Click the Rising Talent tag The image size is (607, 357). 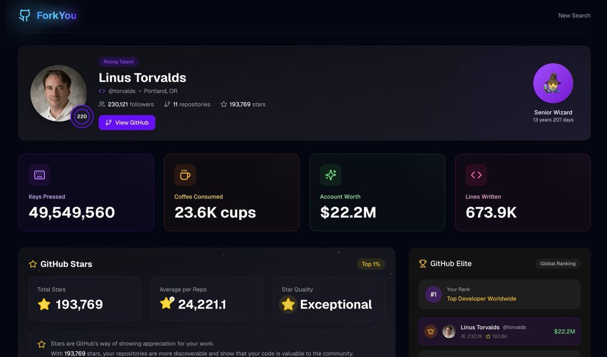point(118,62)
